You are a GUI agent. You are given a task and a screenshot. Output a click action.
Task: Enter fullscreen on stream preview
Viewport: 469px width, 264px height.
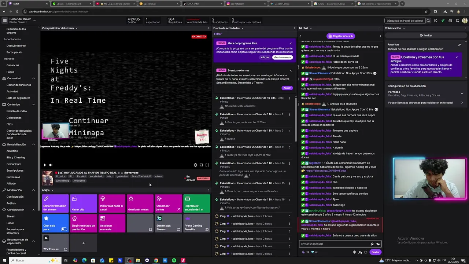207,165
